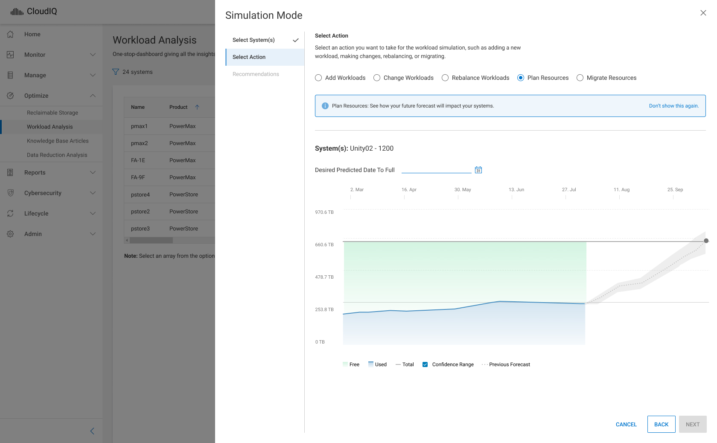The width and height of the screenshot is (717, 443).
Task: Select the pstore4 table row
Action: coord(169,195)
